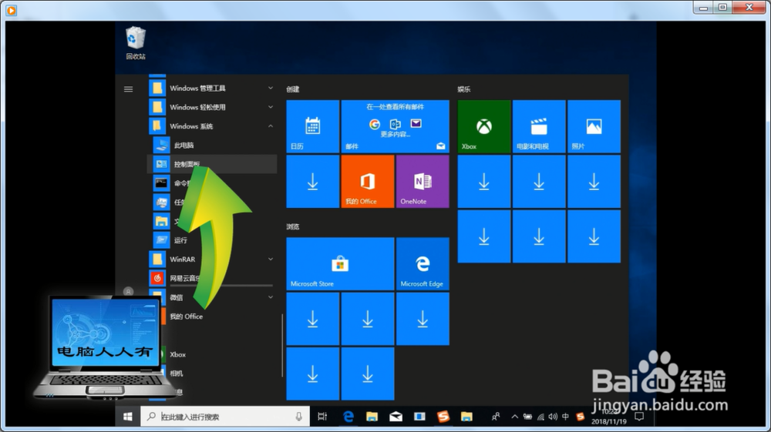Viewport: 771px width, 432px height.
Task: Click the user account avatar in Start
Action: tap(128, 292)
